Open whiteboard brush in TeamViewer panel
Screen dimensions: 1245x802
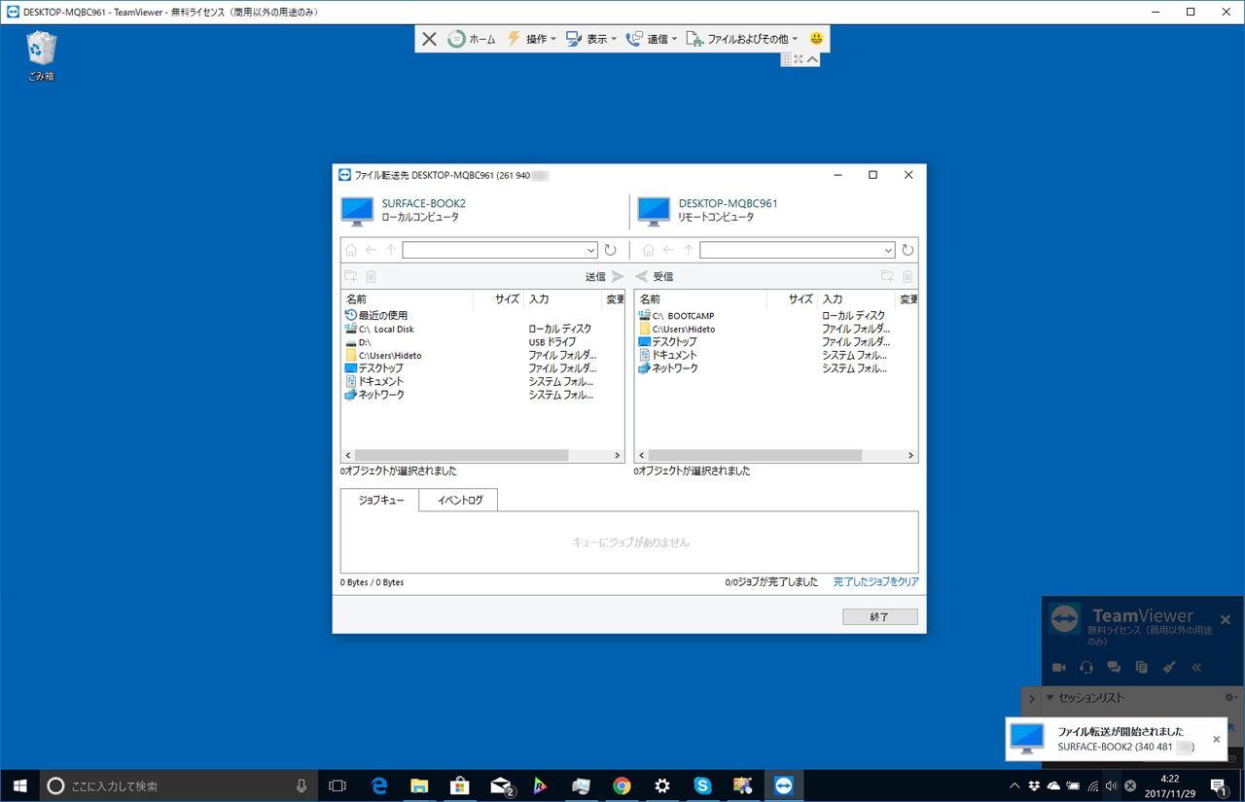click(x=1170, y=668)
